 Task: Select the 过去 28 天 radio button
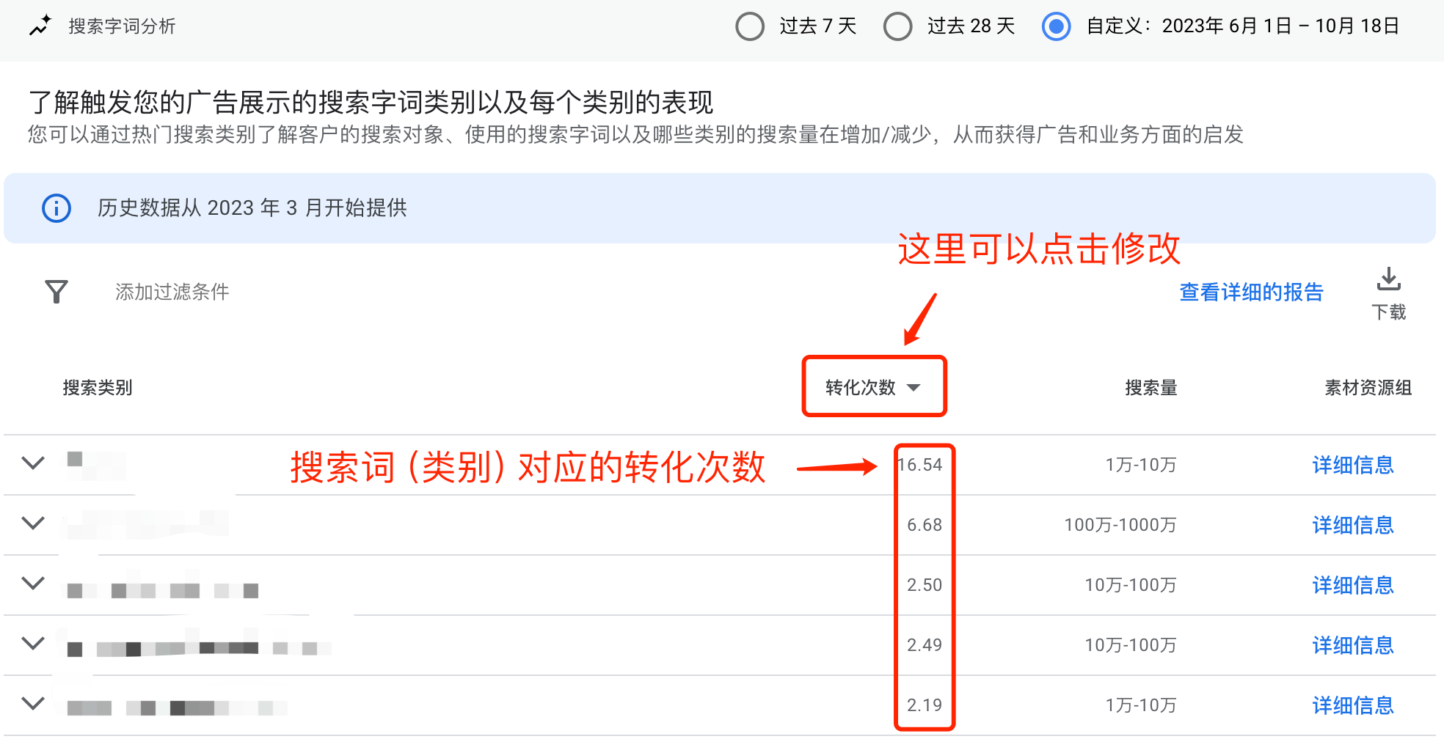[897, 26]
